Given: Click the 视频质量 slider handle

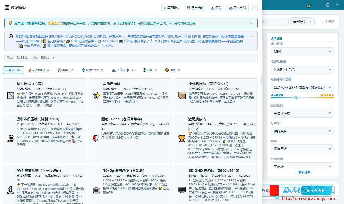Looking at the screenshot, I should point(296,98).
